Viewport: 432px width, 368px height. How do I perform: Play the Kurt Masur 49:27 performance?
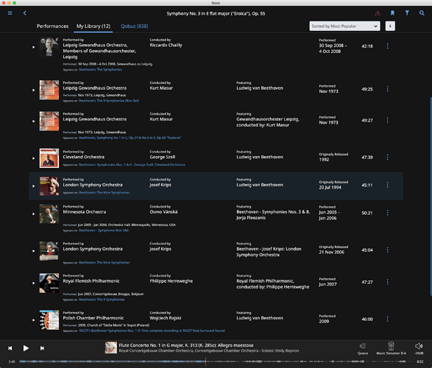coord(34,121)
